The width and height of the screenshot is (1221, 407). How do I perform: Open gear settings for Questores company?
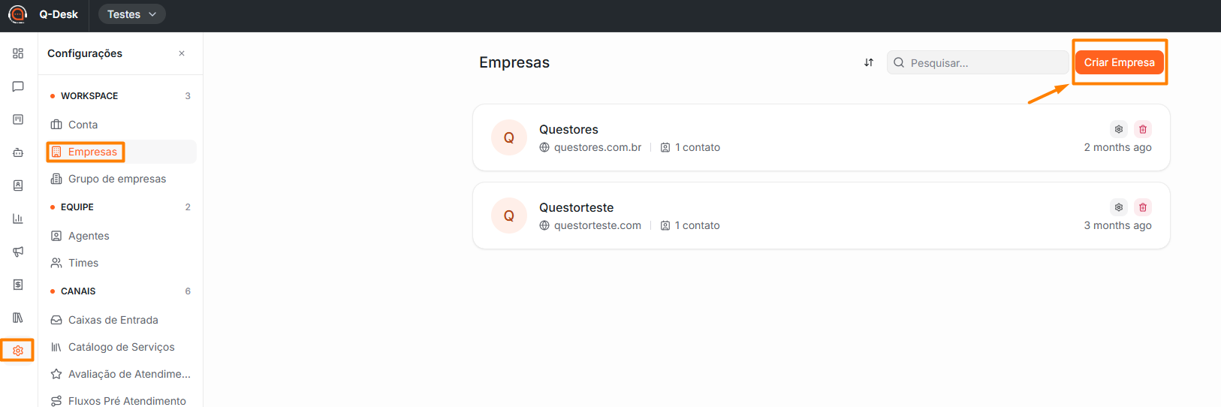[x=1119, y=129]
